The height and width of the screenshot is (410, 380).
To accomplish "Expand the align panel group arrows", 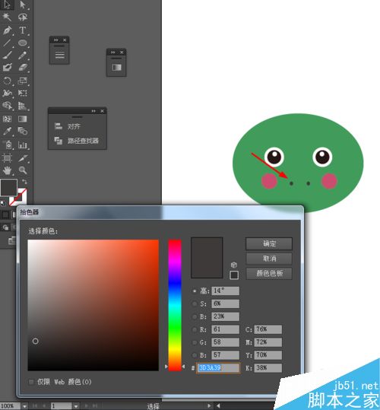I will pos(93,111).
